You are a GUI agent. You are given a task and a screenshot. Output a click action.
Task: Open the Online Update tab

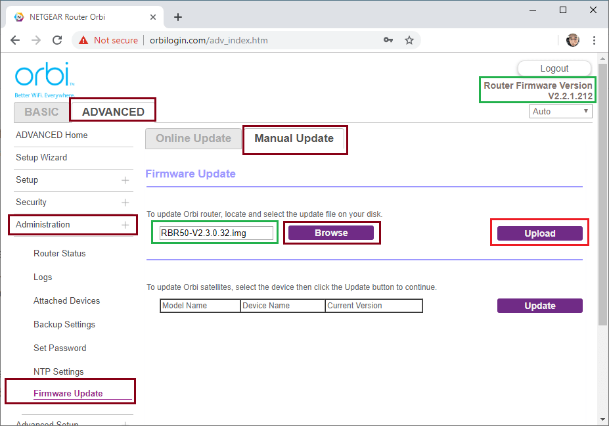pyautogui.click(x=193, y=138)
